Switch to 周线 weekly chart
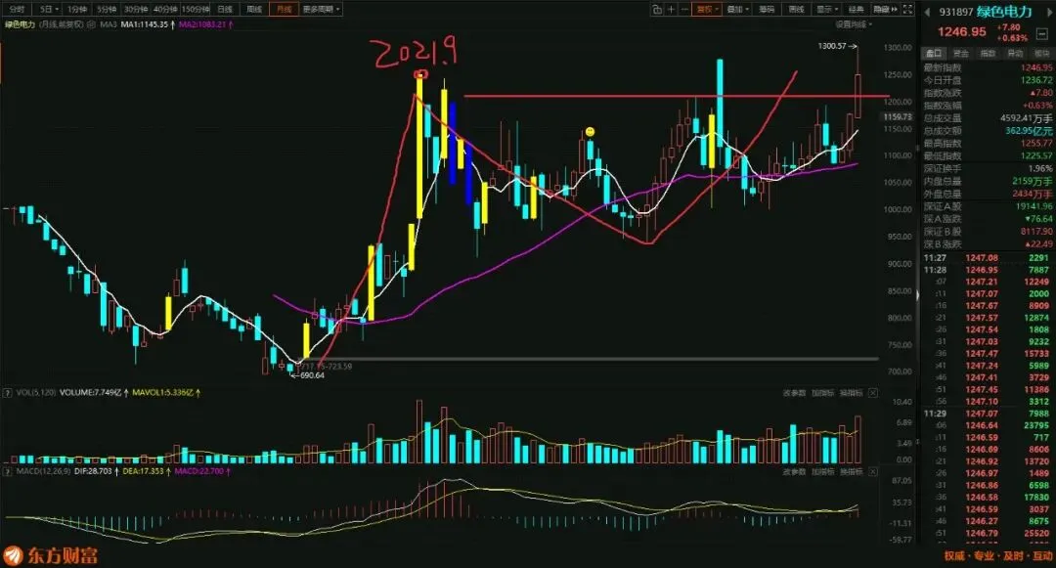The image size is (1056, 568). click(x=254, y=10)
